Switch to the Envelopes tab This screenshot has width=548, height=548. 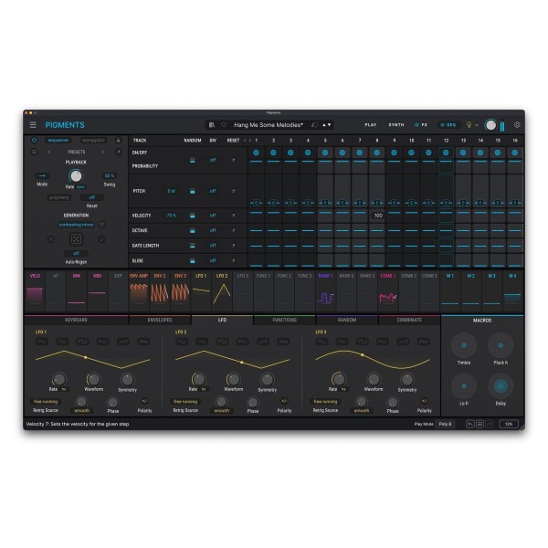160,320
